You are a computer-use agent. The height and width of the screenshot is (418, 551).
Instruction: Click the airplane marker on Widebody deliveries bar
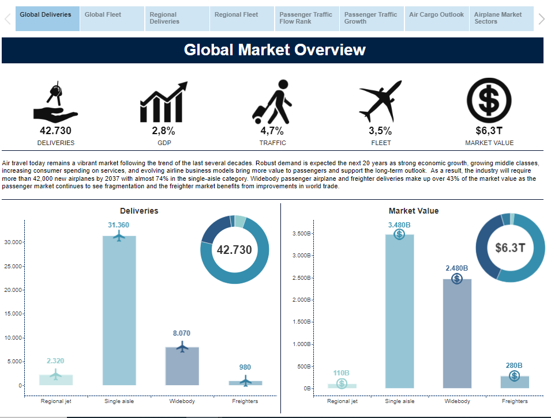(x=182, y=347)
